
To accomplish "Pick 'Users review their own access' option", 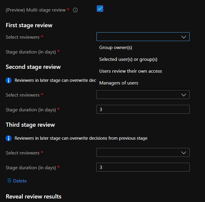I will (x=130, y=71).
